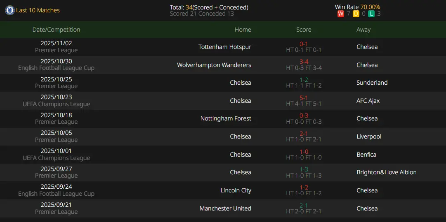Screen dimensions: 446x222
Task: Click the Score column header
Action: [x=304, y=30]
